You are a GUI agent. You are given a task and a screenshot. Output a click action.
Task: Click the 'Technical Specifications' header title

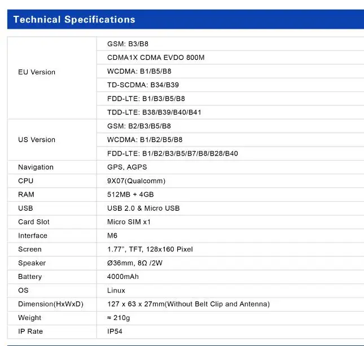click(74, 20)
